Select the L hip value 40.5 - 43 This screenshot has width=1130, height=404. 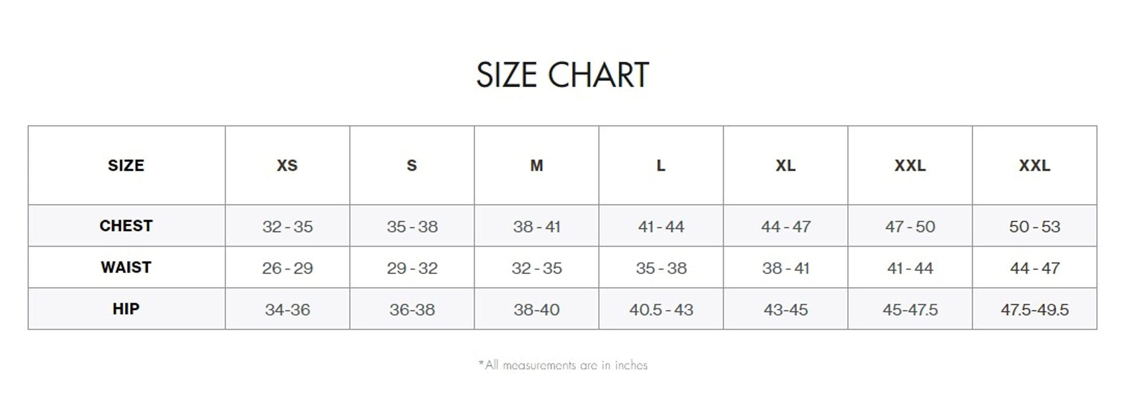(x=661, y=310)
